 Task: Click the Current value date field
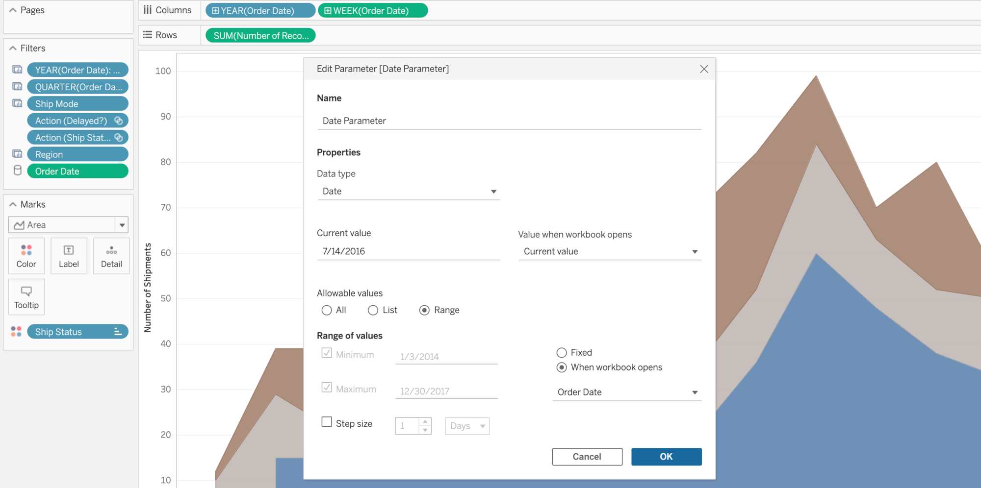click(409, 251)
